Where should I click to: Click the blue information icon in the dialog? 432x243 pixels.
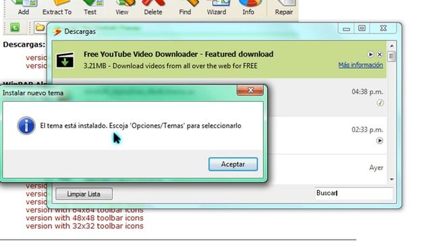[26, 126]
